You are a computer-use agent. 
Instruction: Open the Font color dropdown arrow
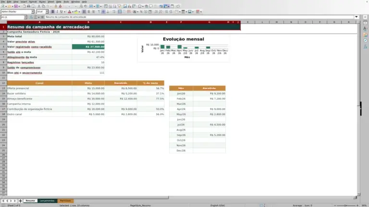[73, 11]
